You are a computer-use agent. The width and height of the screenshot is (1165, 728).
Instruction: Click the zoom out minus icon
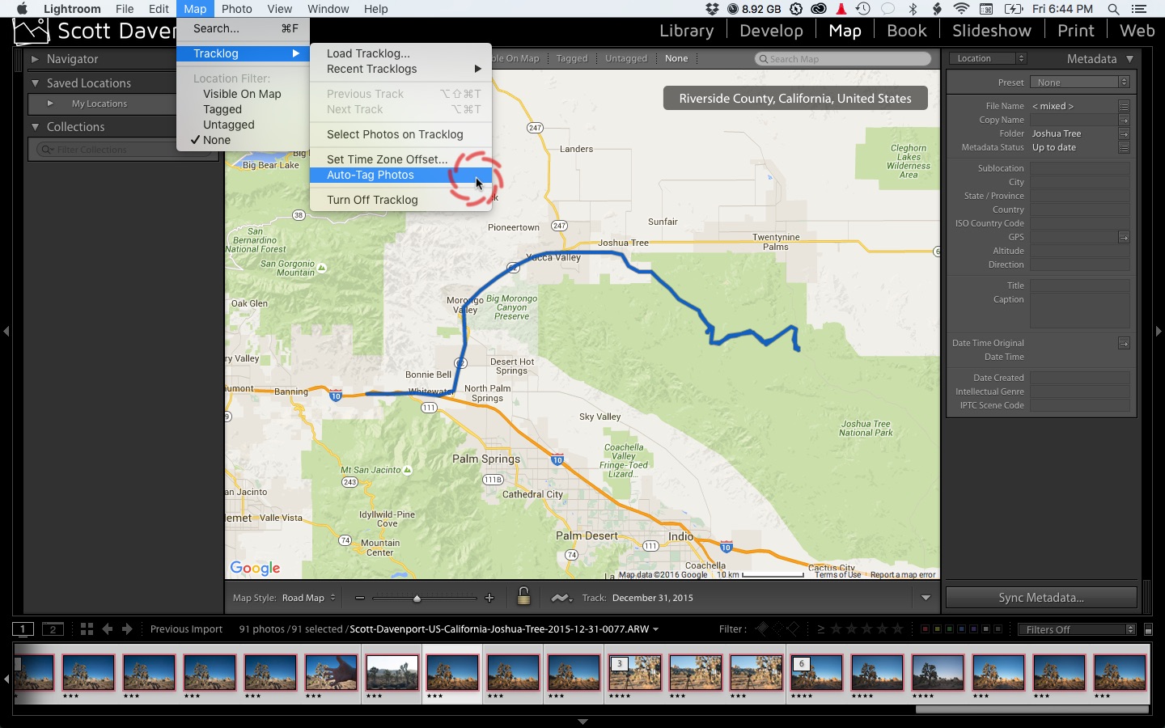pyautogui.click(x=359, y=598)
